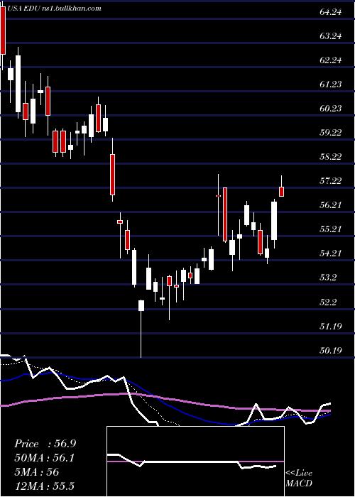The width and height of the screenshot is (355, 497).
Task: Click the 50.19 price axis label
Action: click(331, 350)
